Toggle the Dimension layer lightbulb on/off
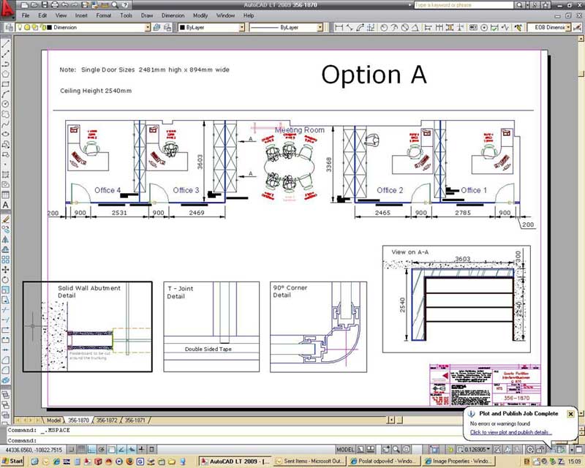This screenshot has width=585, height=468. click(x=20, y=28)
